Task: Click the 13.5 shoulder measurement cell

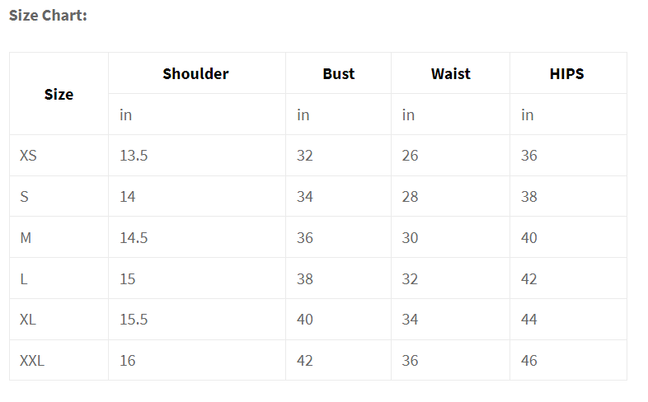Action: 134,155
